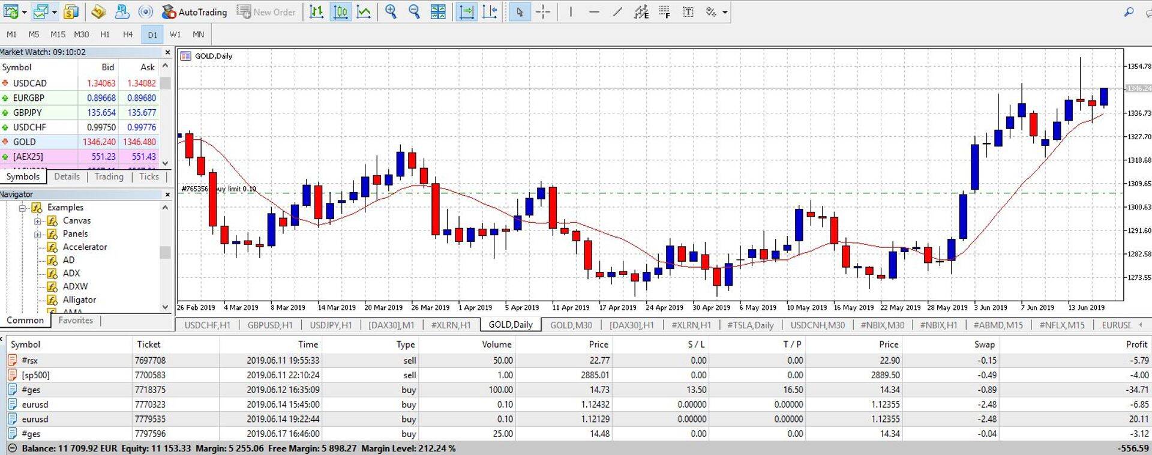
Task: Zoom in on the chart
Action: [x=391, y=11]
